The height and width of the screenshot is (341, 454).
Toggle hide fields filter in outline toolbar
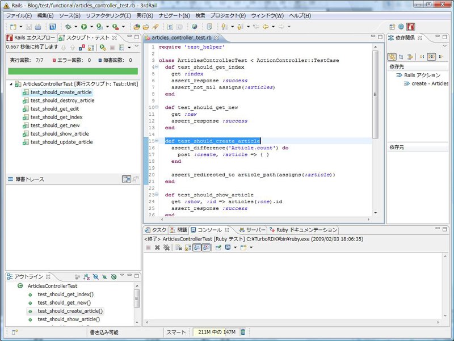95,277
